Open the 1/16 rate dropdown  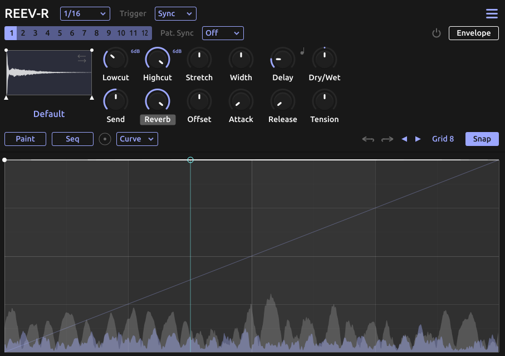click(x=85, y=13)
